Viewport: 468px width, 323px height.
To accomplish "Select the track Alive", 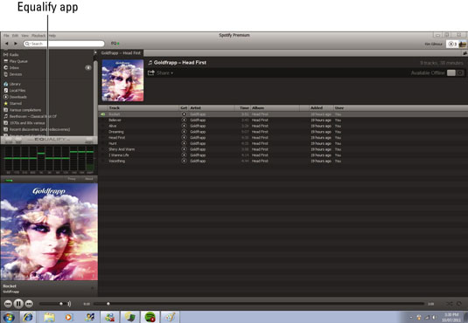I will (x=113, y=126).
